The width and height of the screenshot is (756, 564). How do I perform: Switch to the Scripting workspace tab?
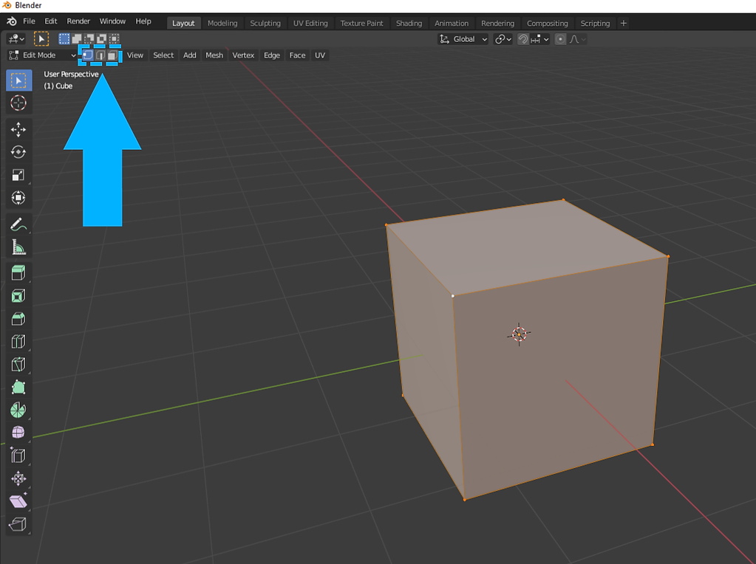point(595,23)
